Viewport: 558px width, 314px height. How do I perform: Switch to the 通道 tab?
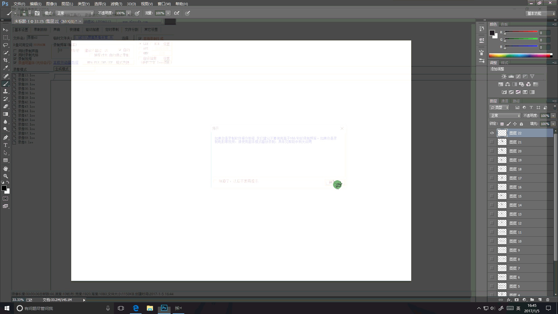[505, 101]
